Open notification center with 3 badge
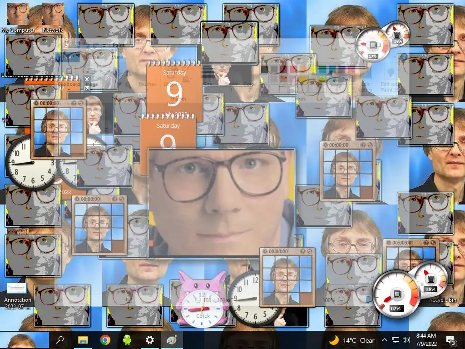 point(451,340)
